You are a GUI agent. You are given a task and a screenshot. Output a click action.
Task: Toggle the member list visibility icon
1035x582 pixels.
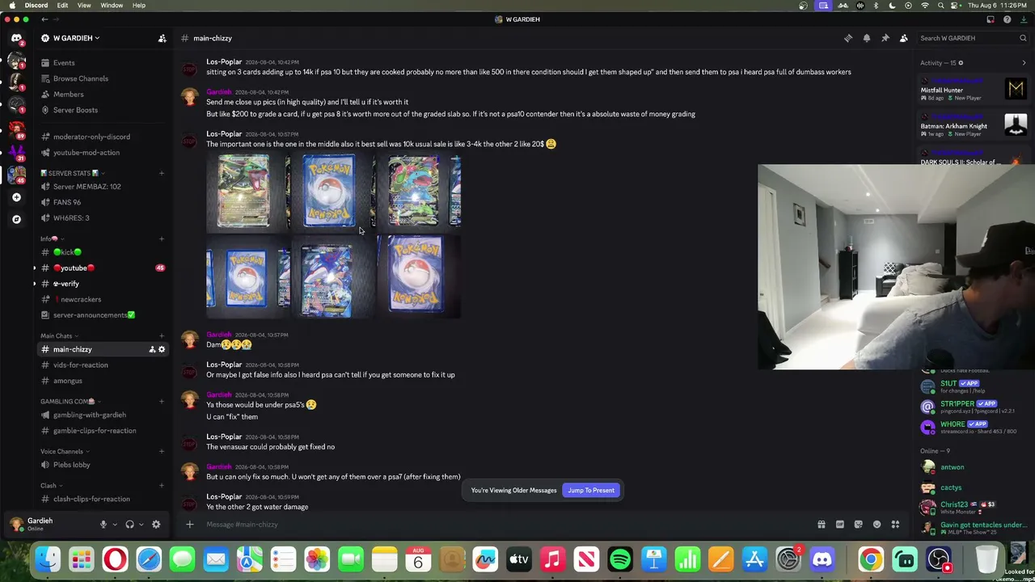click(x=904, y=38)
